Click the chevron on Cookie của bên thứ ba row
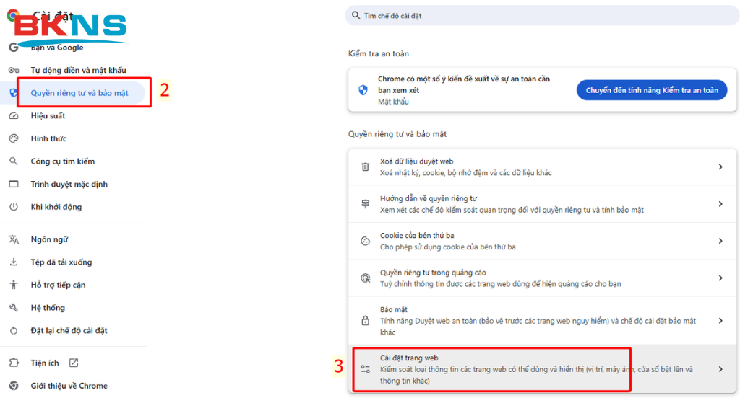740x403 pixels. click(720, 241)
